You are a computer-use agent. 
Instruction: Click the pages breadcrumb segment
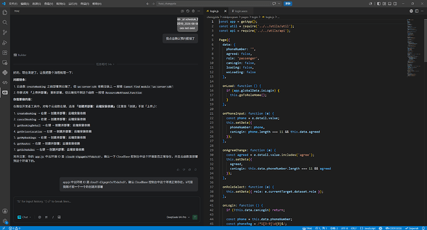tap(245, 17)
